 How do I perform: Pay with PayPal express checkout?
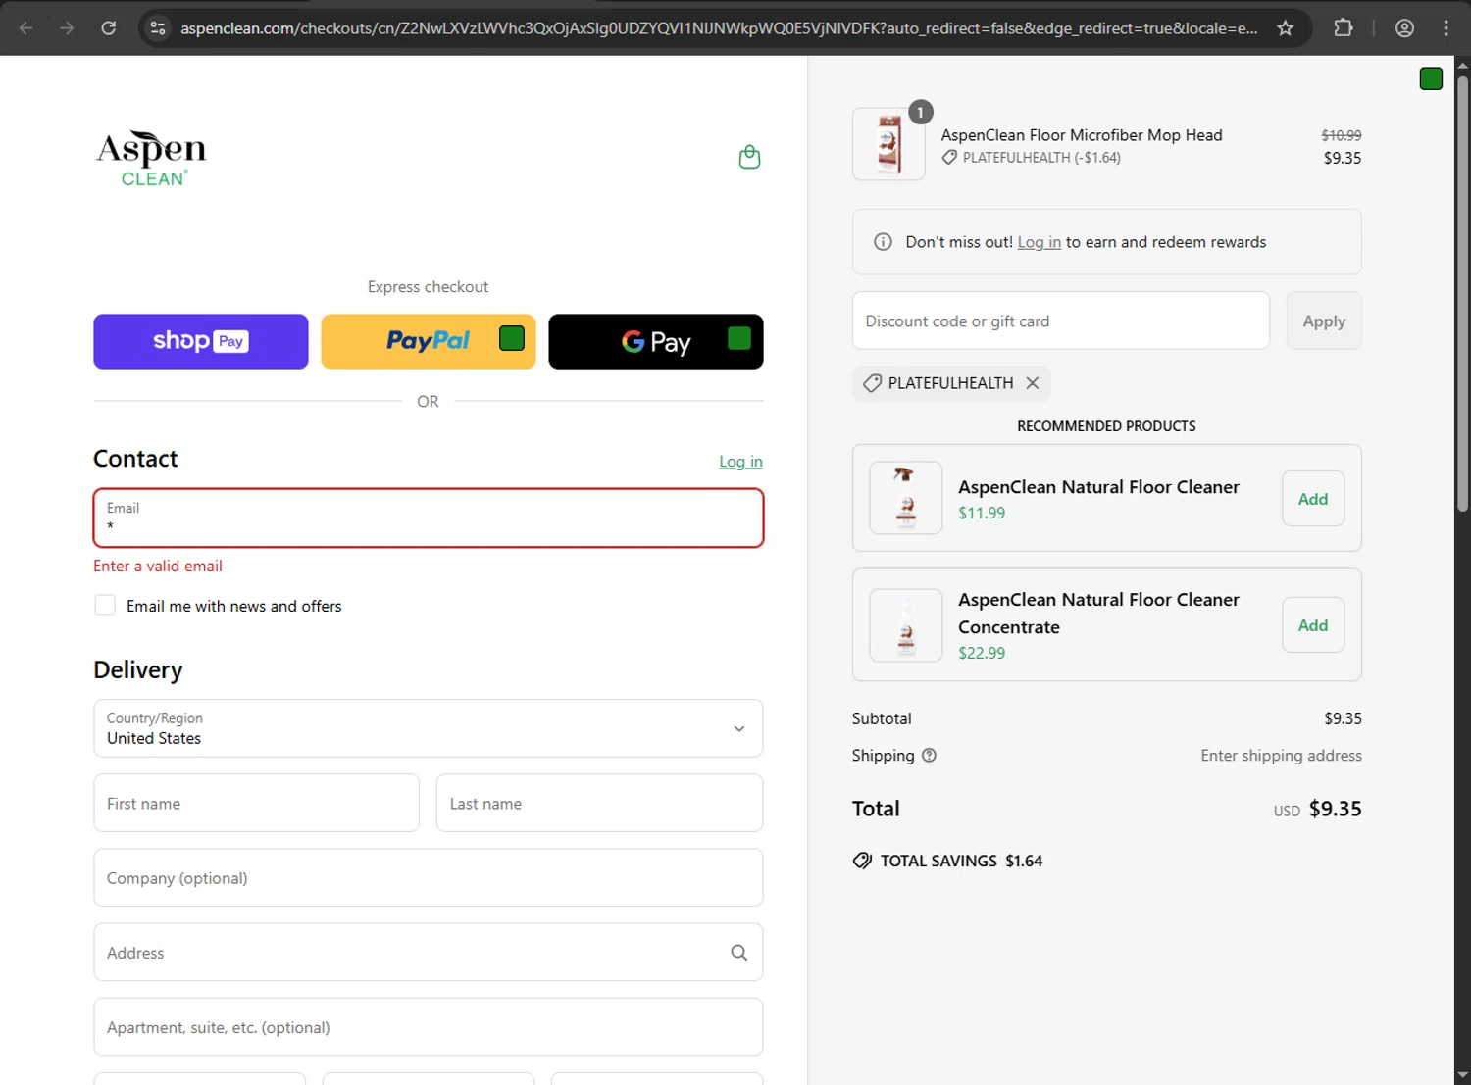[x=429, y=342]
